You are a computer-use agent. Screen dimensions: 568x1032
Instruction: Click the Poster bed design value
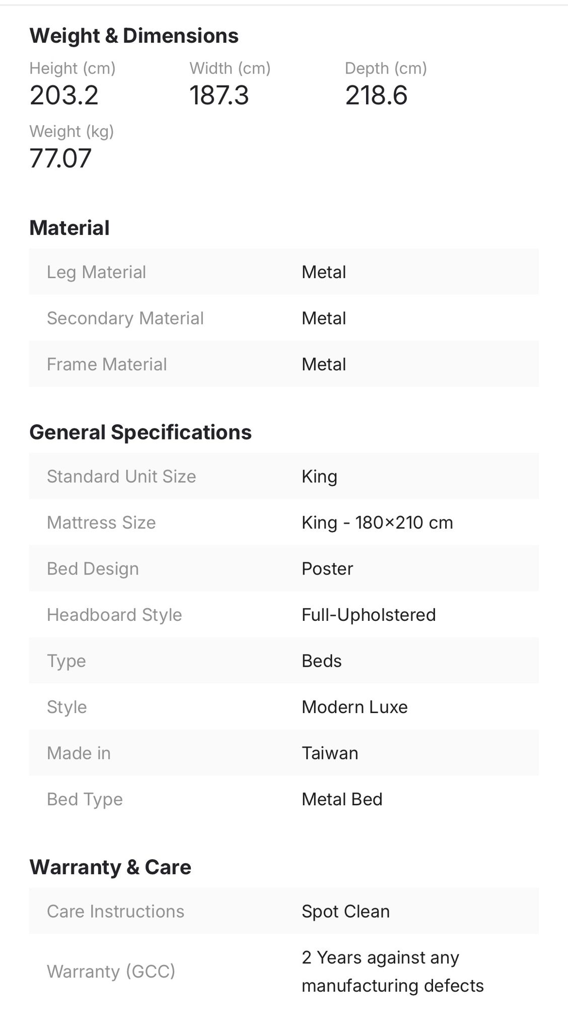pos(327,569)
